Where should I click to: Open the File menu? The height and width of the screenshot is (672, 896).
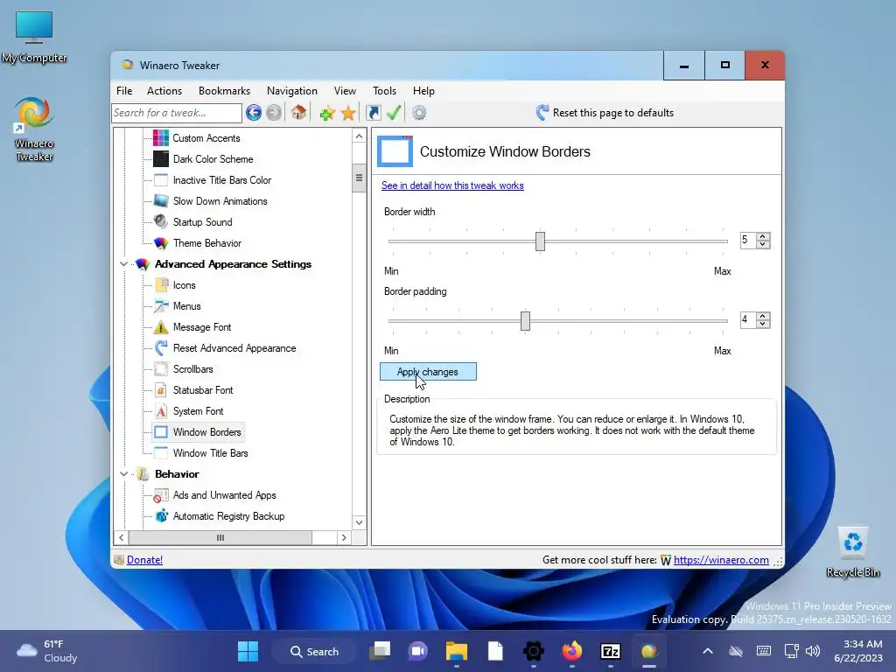[x=124, y=91]
